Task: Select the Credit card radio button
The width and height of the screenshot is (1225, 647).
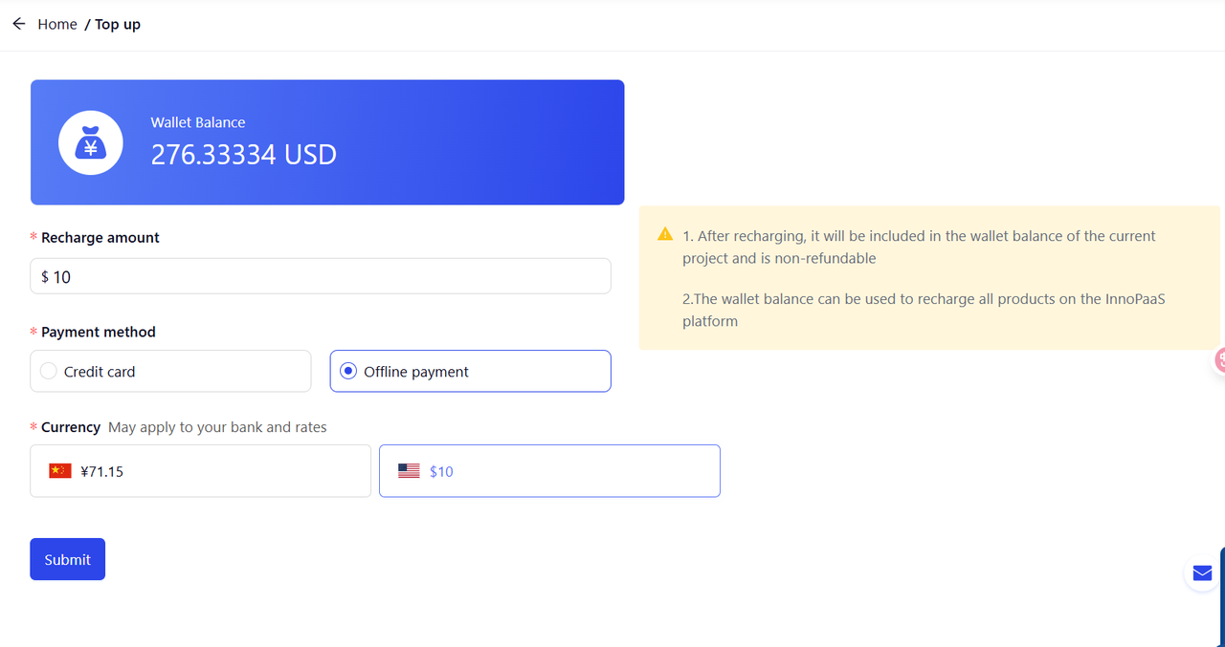Action: pos(49,371)
